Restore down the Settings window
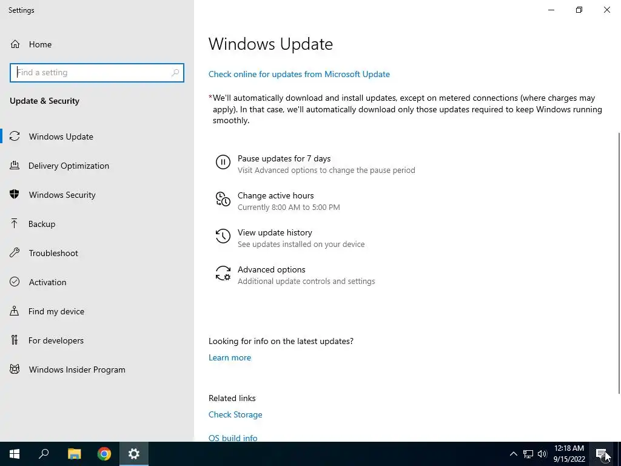Viewport: 621px width, 466px height. tap(579, 10)
